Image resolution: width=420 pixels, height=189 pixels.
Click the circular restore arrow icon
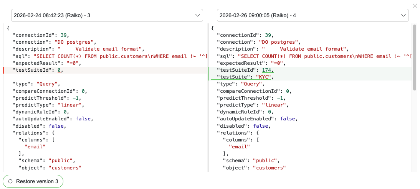[10, 181]
